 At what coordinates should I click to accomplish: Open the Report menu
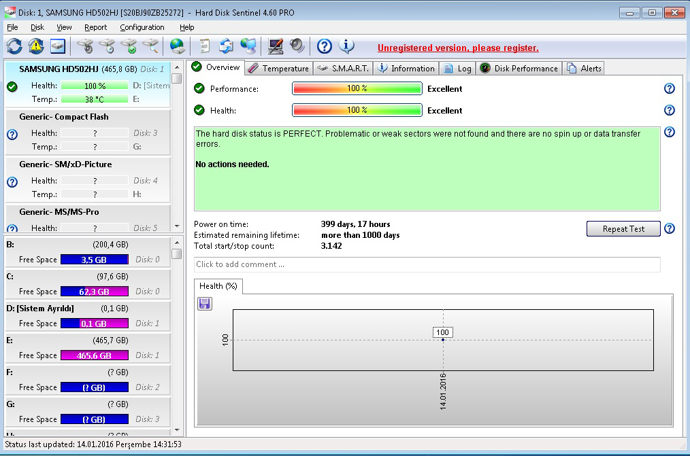click(95, 27)
